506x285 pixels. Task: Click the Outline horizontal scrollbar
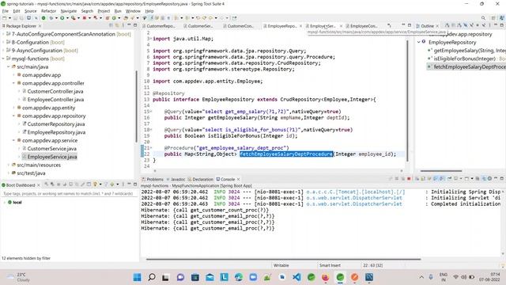(x=441, y=171)
